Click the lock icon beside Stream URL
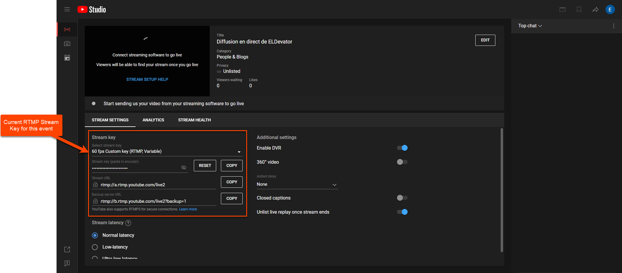Viewport: 622px width, 273px height. [95, 185]
